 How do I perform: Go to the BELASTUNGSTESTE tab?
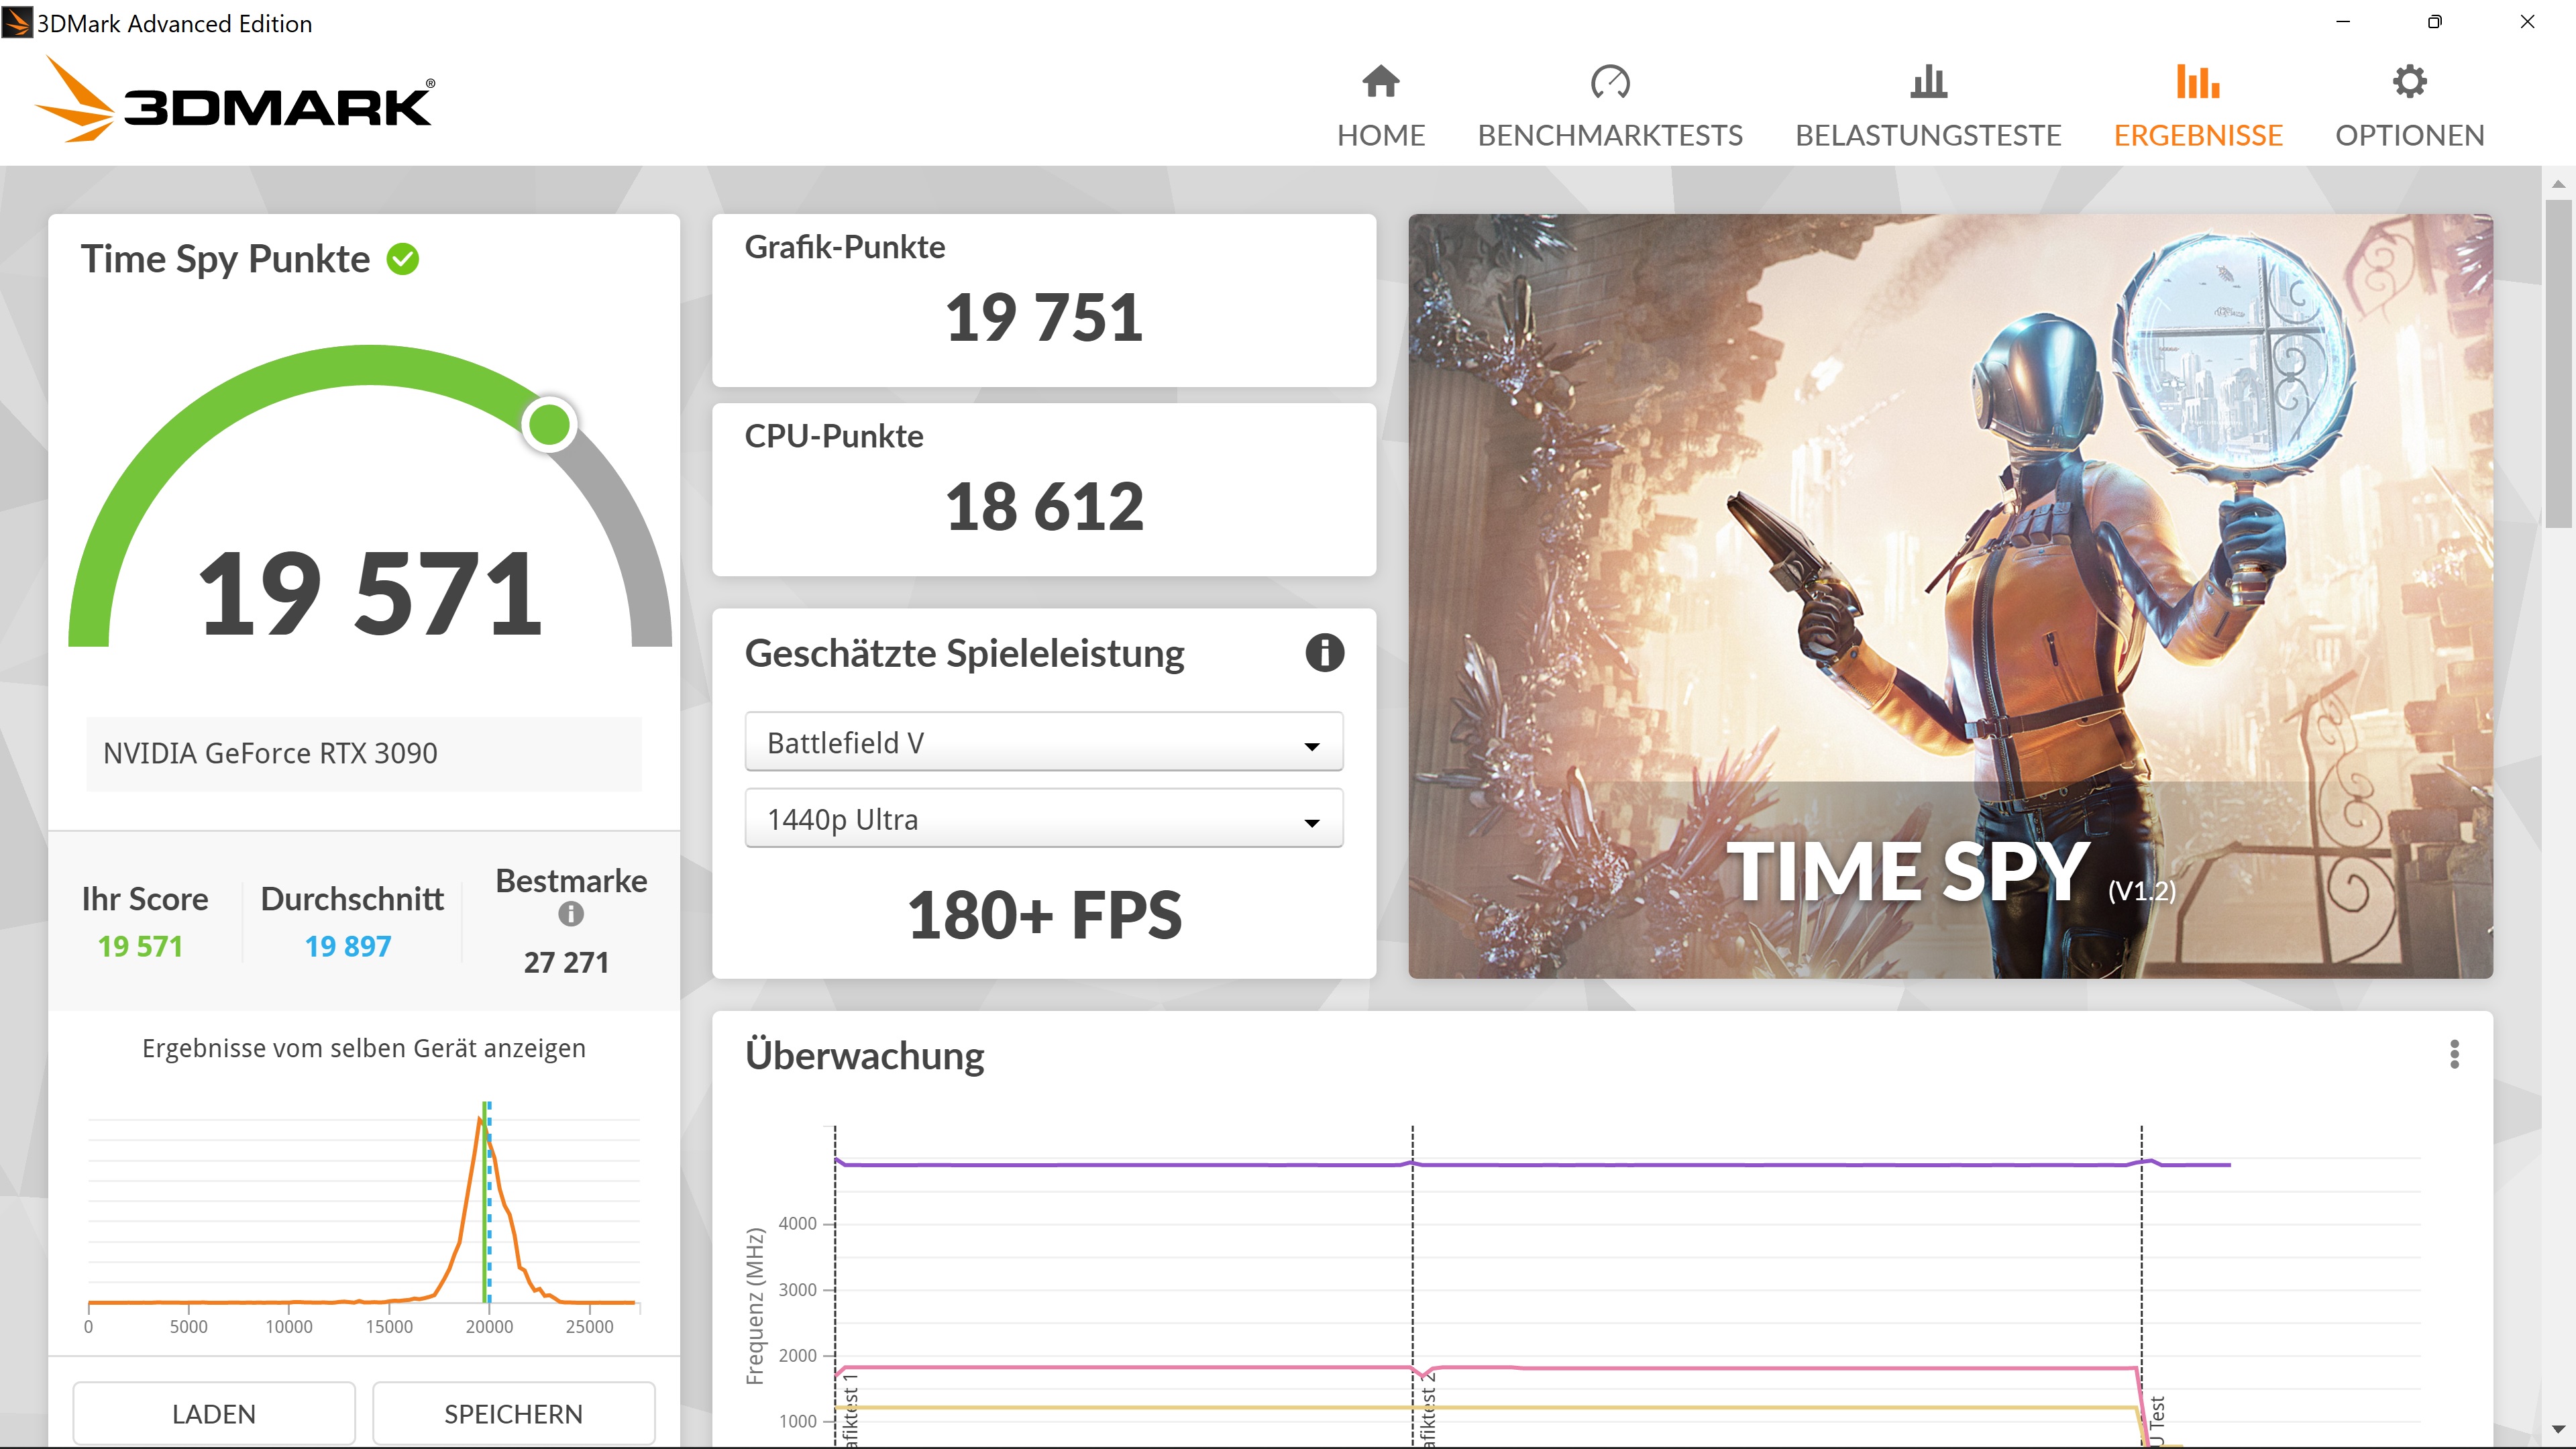tap(1928, 135)
